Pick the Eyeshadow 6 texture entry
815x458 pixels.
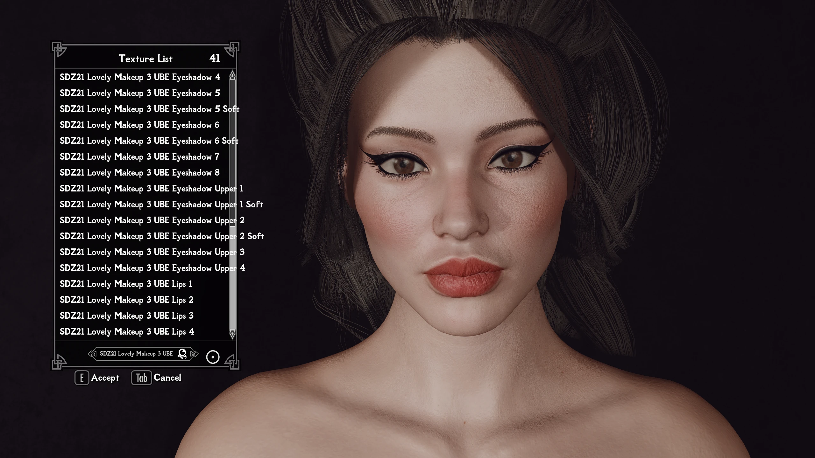[x=139, y=125]
